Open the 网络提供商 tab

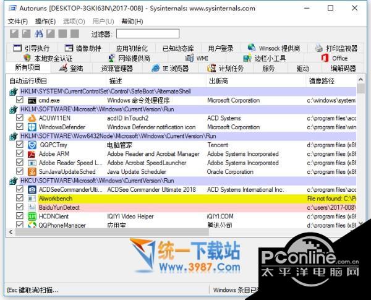click(129, 58)
